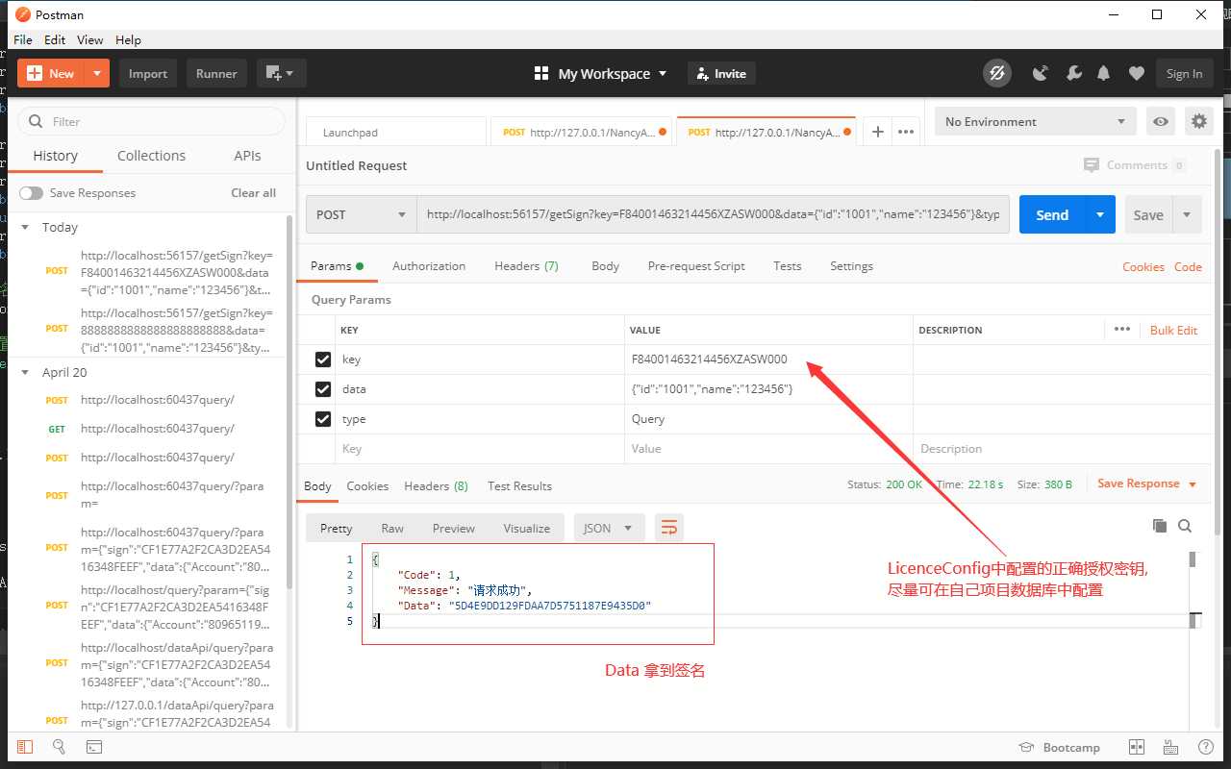Viewport: 1231px width, 769px height.
Task: Click the Bulk Edit link
Action: [x=1173, y=330]
